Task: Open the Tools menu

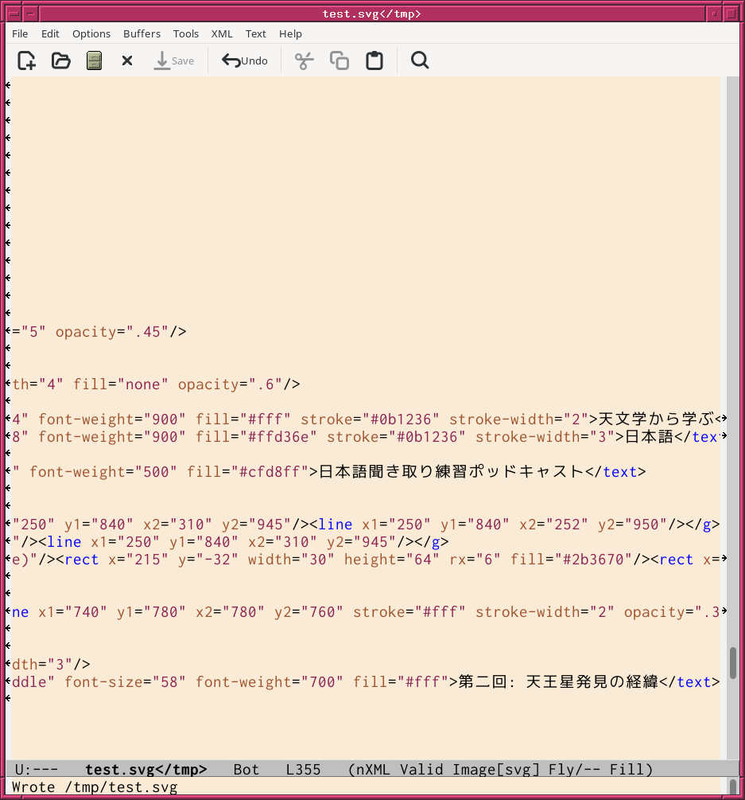Action: (x=186, y=33)
